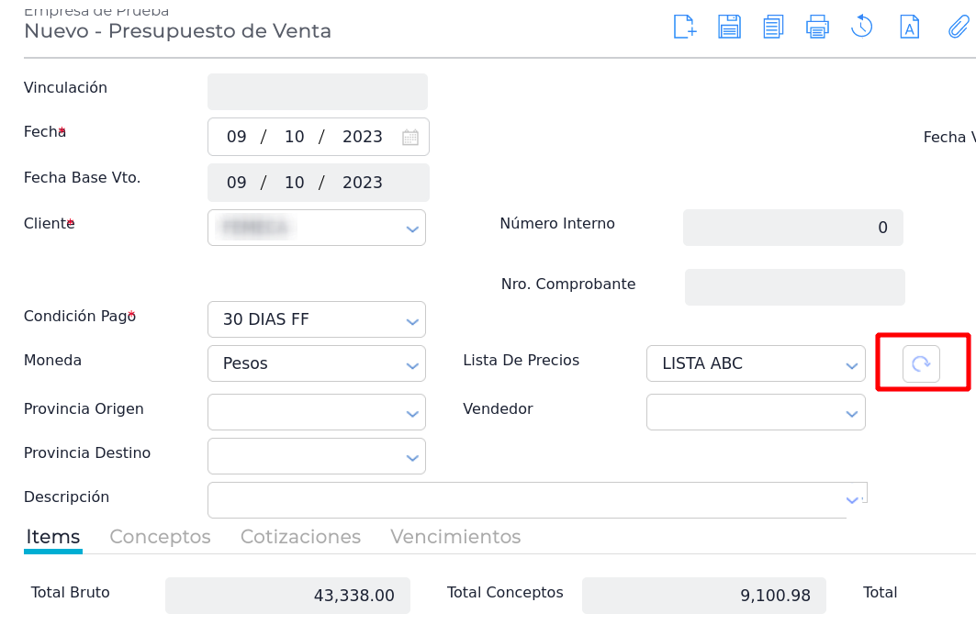
Task: Open the Vencimientos tab
Action: click(455, 537)
